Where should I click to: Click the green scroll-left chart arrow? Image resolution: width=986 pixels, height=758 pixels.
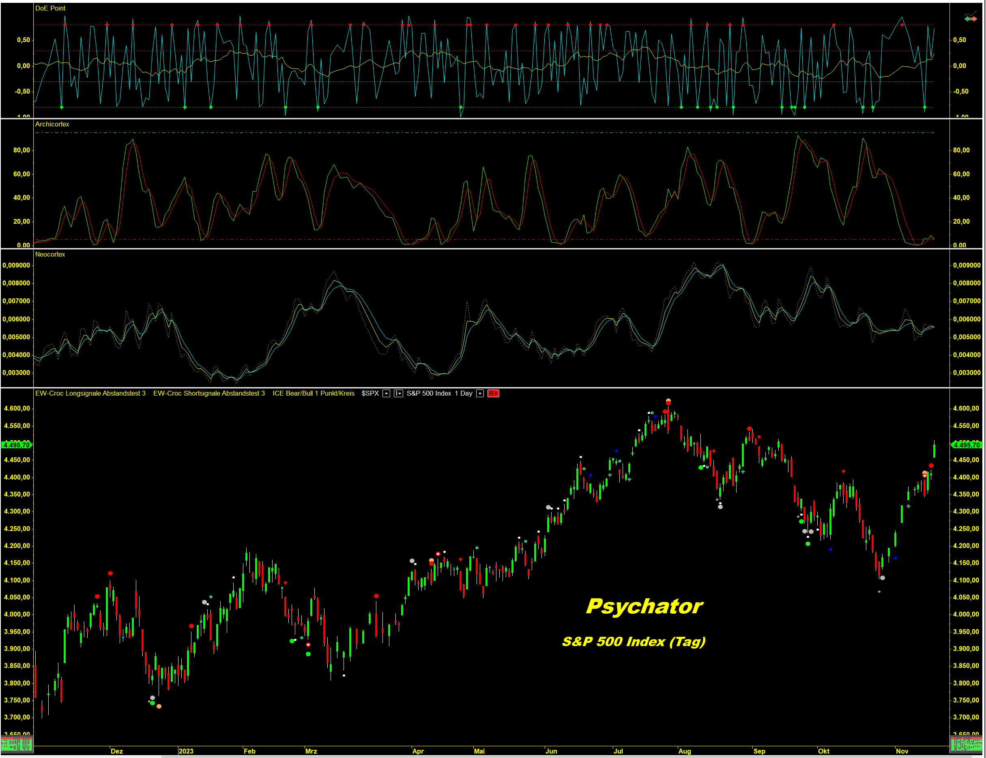click(x=968, y=19)
